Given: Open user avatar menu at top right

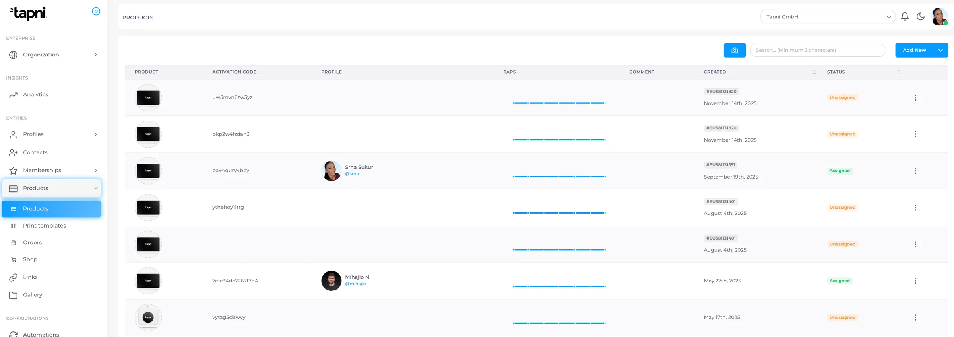Looking at the screenshot, I should click(x=939, y=16).
